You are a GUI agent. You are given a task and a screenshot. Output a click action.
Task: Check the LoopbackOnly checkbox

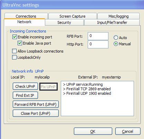[x=14, y=57]
